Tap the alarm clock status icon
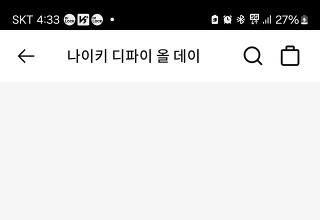 click(227, 19)
